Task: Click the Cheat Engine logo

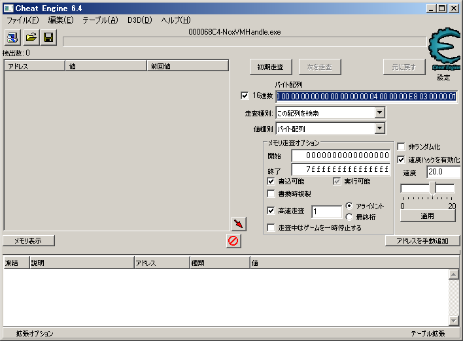Action: coord(444,49)
